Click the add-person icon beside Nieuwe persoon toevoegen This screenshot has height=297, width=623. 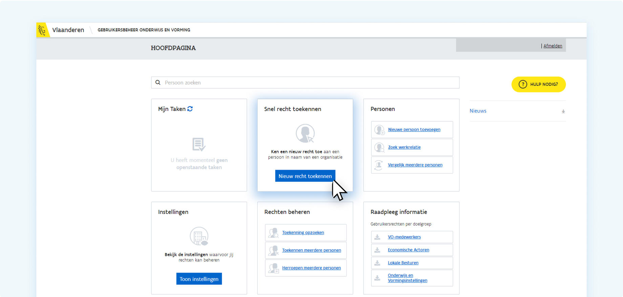point(380,130)
